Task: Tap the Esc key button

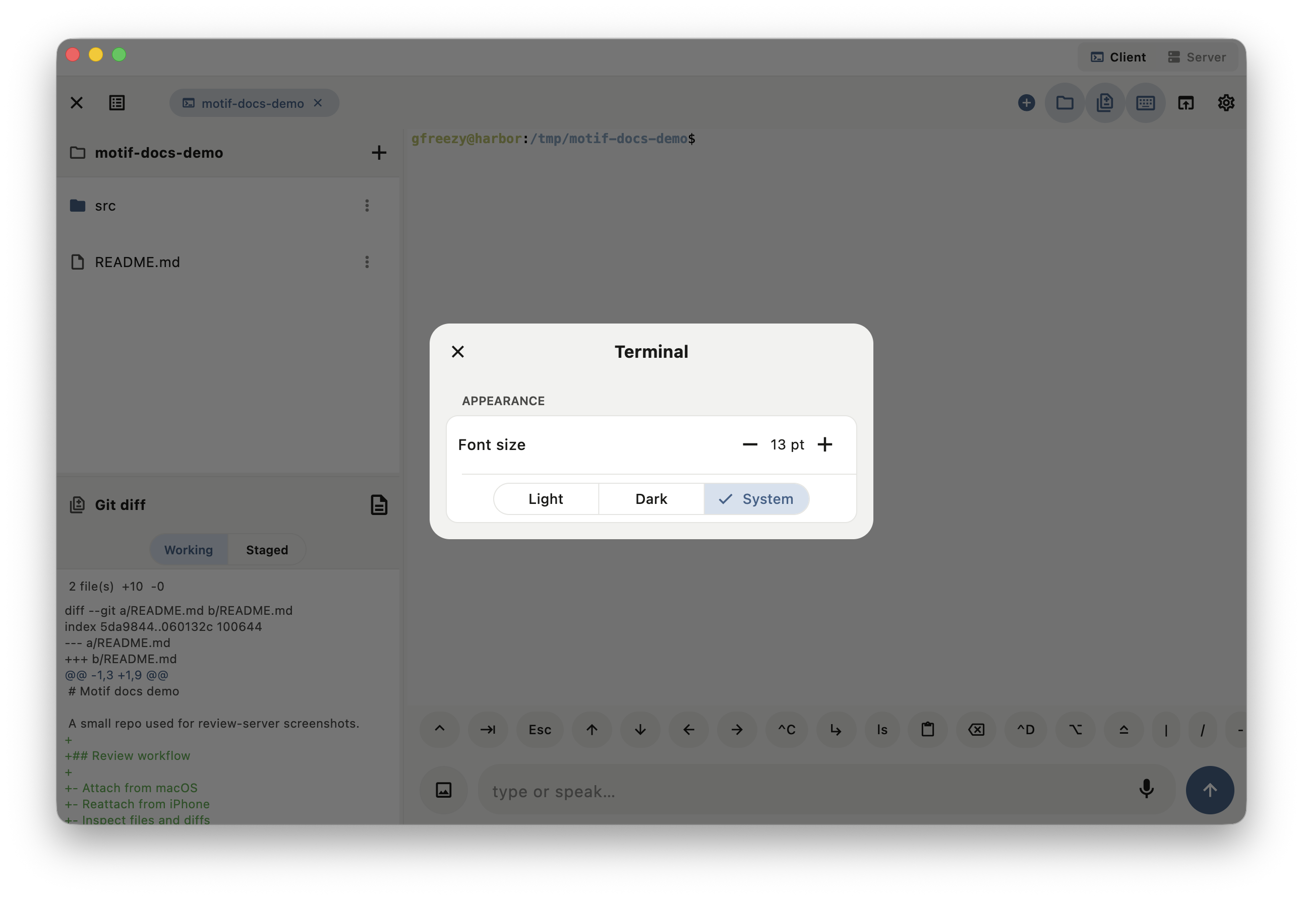Action: pos(540,730)
